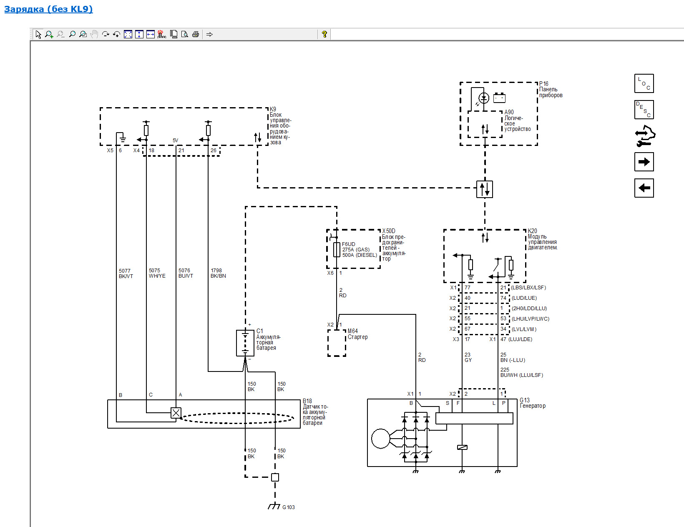This screenshot has width=684, height=527.
Task: Print the diagram with printer icon
Action: (196, 34)
